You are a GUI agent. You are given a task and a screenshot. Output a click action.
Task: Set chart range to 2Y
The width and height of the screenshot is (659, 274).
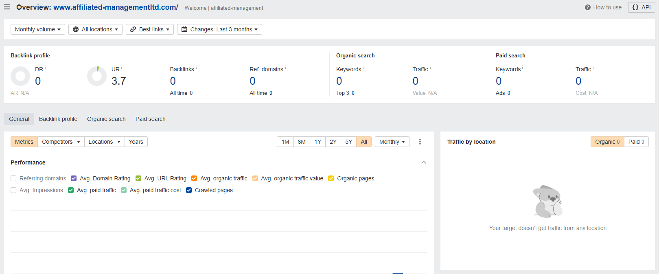[333, 142]
